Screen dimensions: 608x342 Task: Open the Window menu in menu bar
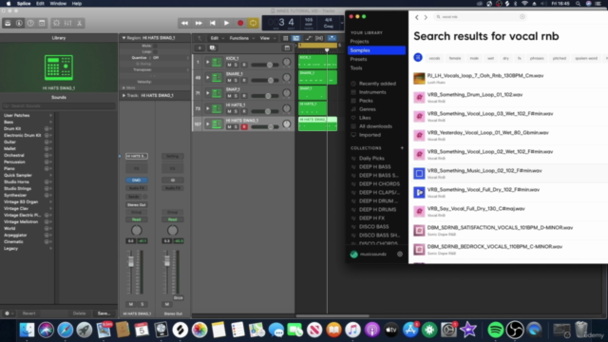click(58, 4)
